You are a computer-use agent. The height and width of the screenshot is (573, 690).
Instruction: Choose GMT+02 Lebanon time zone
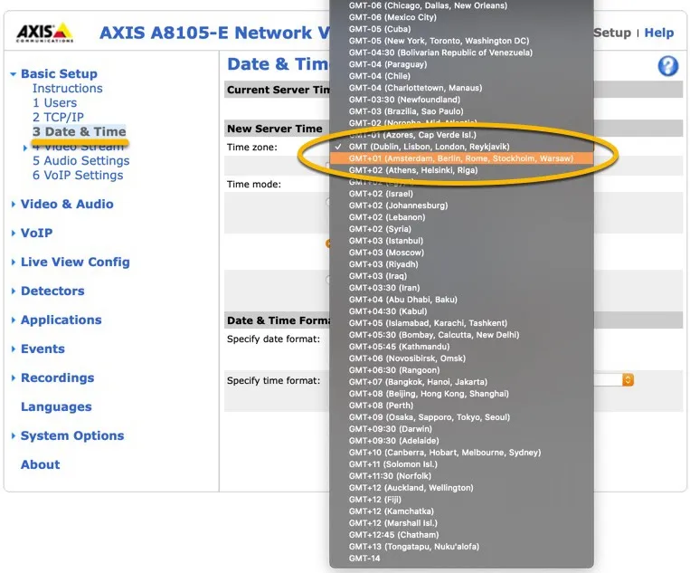[461, 217]
